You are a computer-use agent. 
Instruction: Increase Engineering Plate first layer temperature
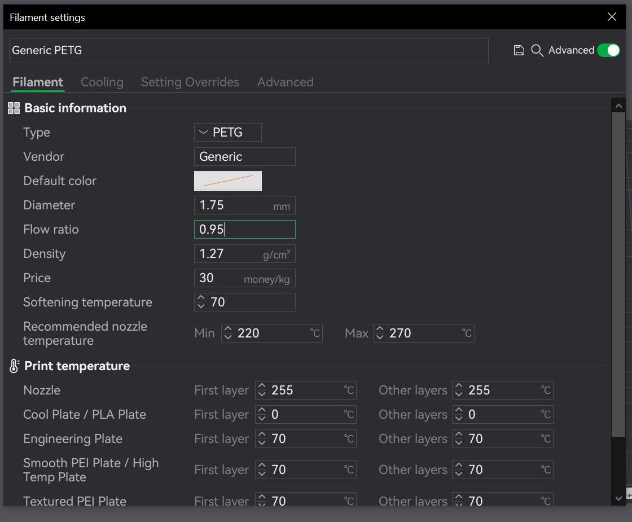[262, 434]
